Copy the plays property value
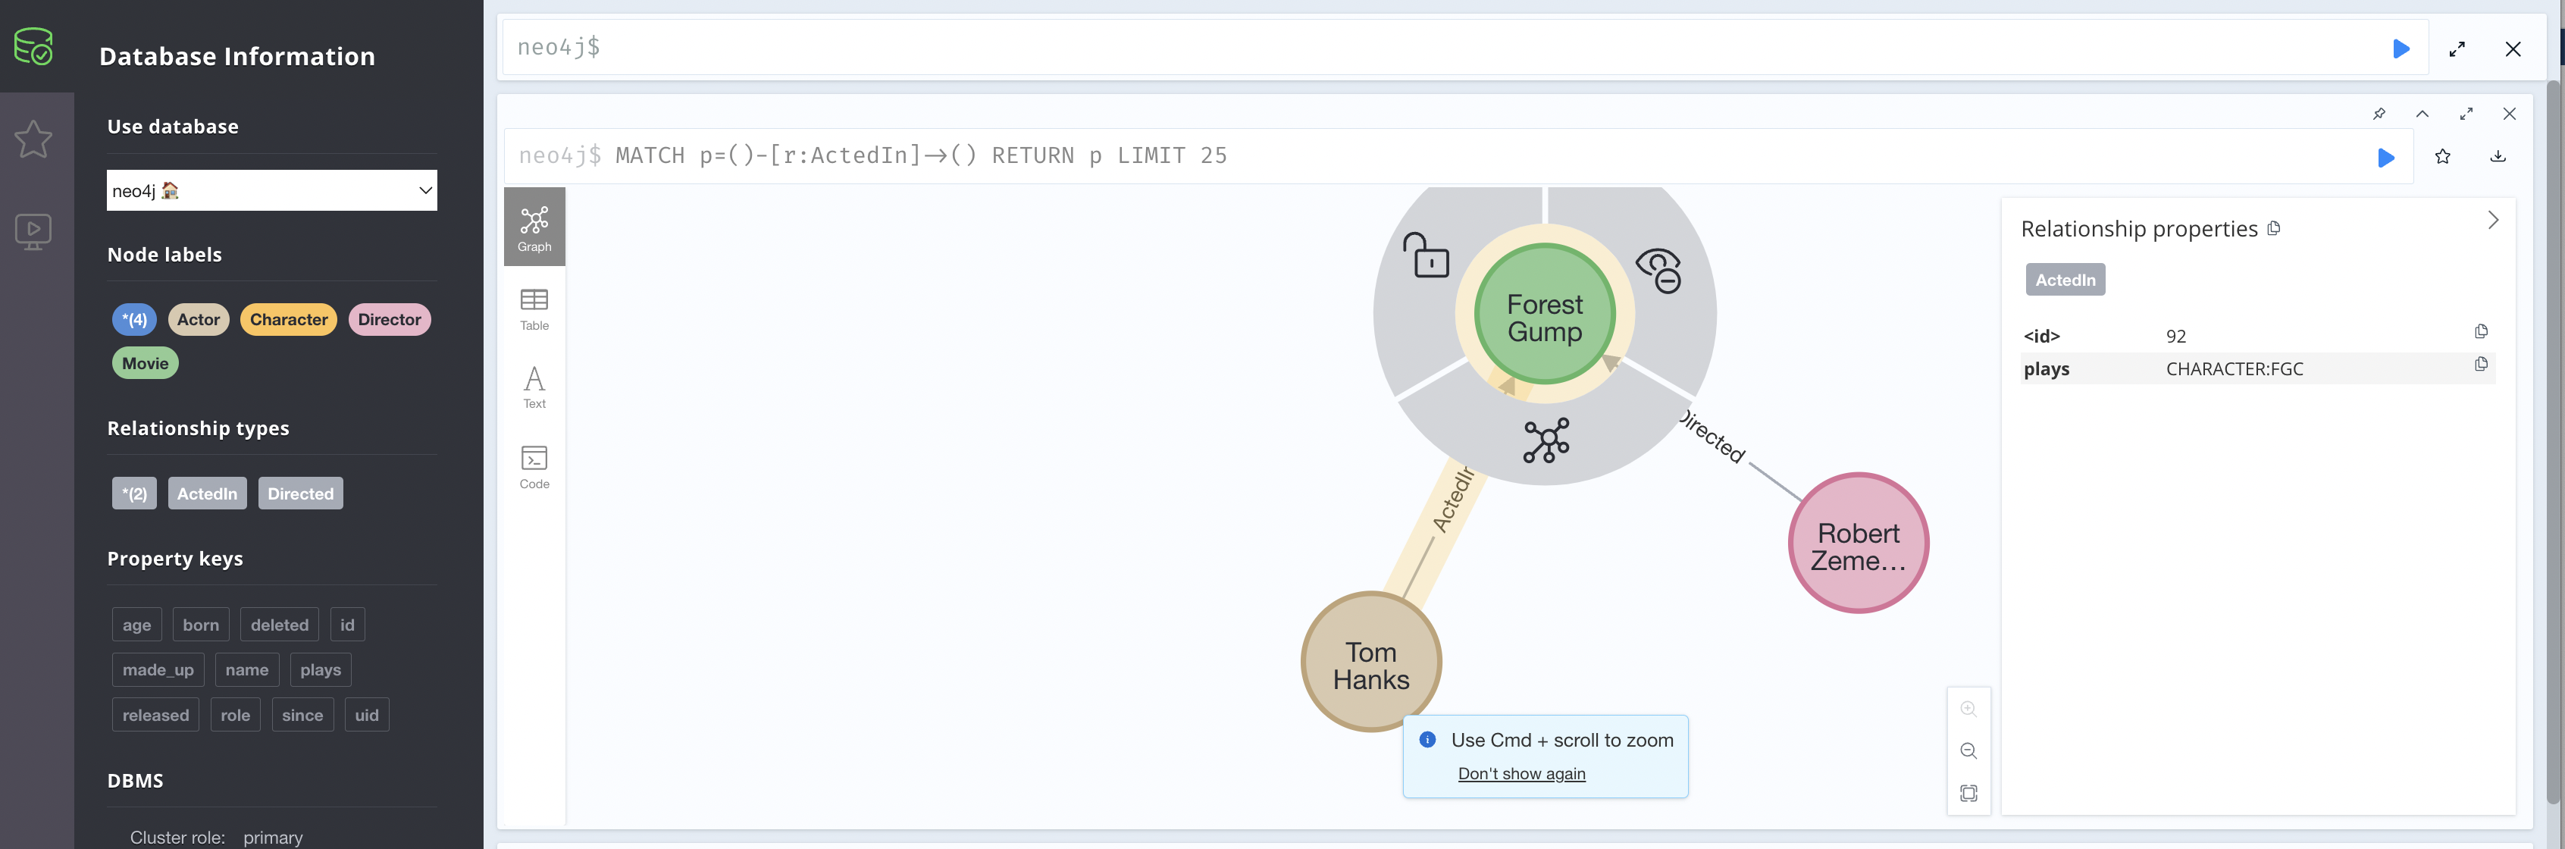This screenshot has width=2565, height=849. (2480, 365)
